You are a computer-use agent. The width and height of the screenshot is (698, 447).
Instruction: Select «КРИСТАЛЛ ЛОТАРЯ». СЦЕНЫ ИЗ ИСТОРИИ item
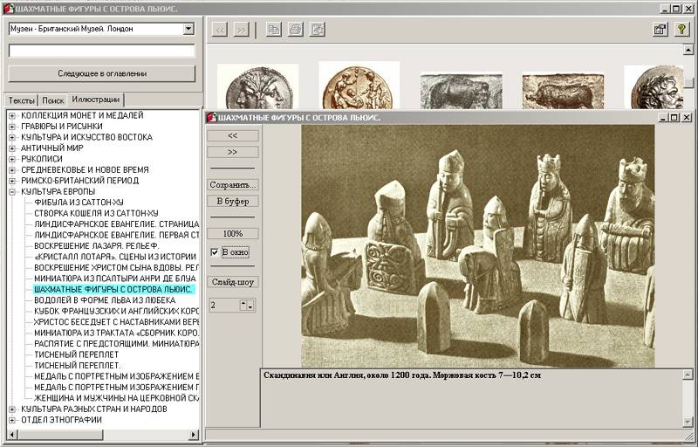coord(115,257)
